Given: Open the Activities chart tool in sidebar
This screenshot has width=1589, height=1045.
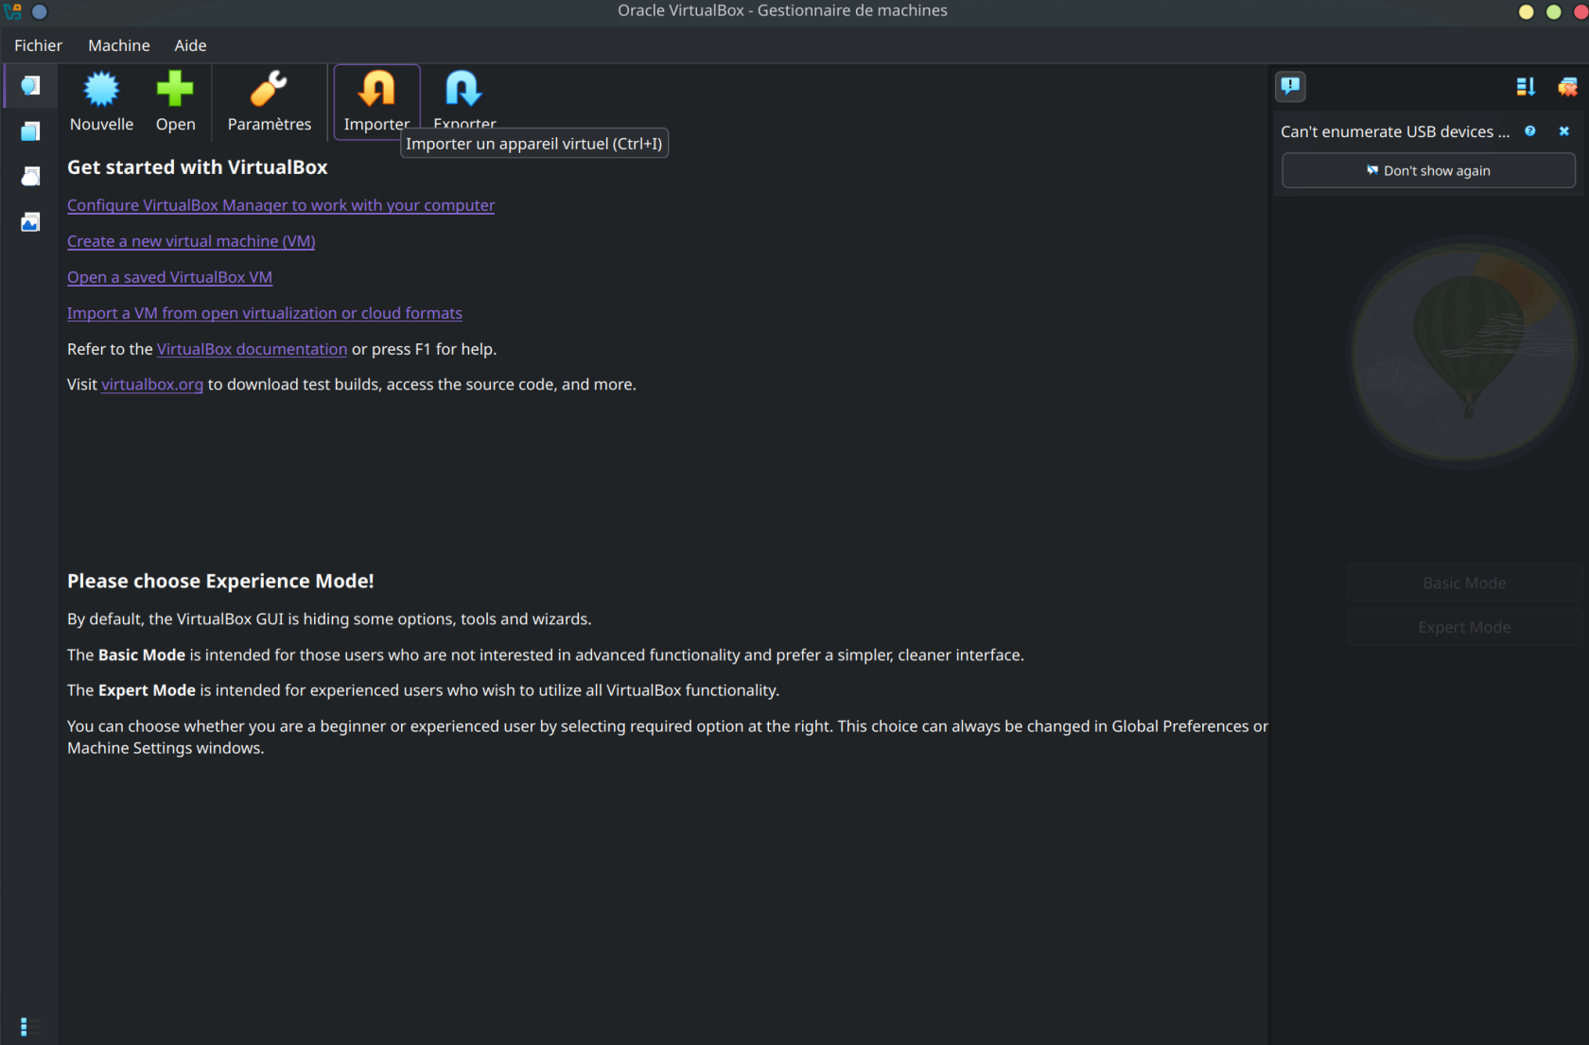Looking at the screenshot, I should click(x=30, y=222).
